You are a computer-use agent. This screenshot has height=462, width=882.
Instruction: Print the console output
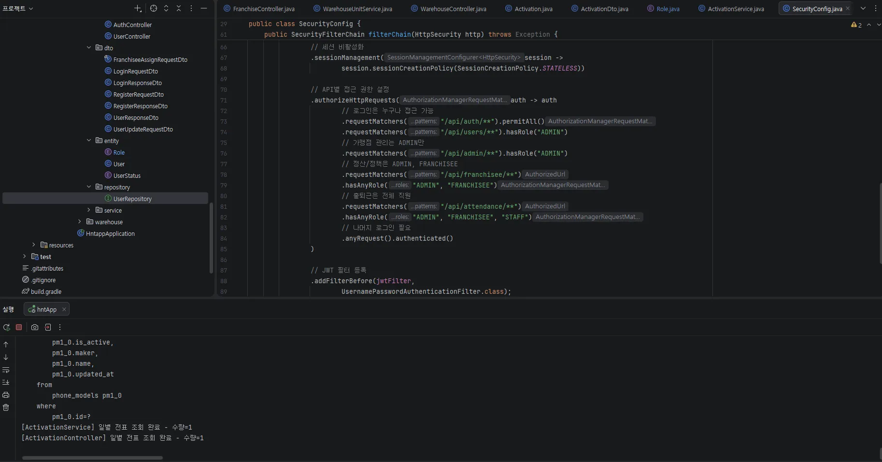click(6, 395)
